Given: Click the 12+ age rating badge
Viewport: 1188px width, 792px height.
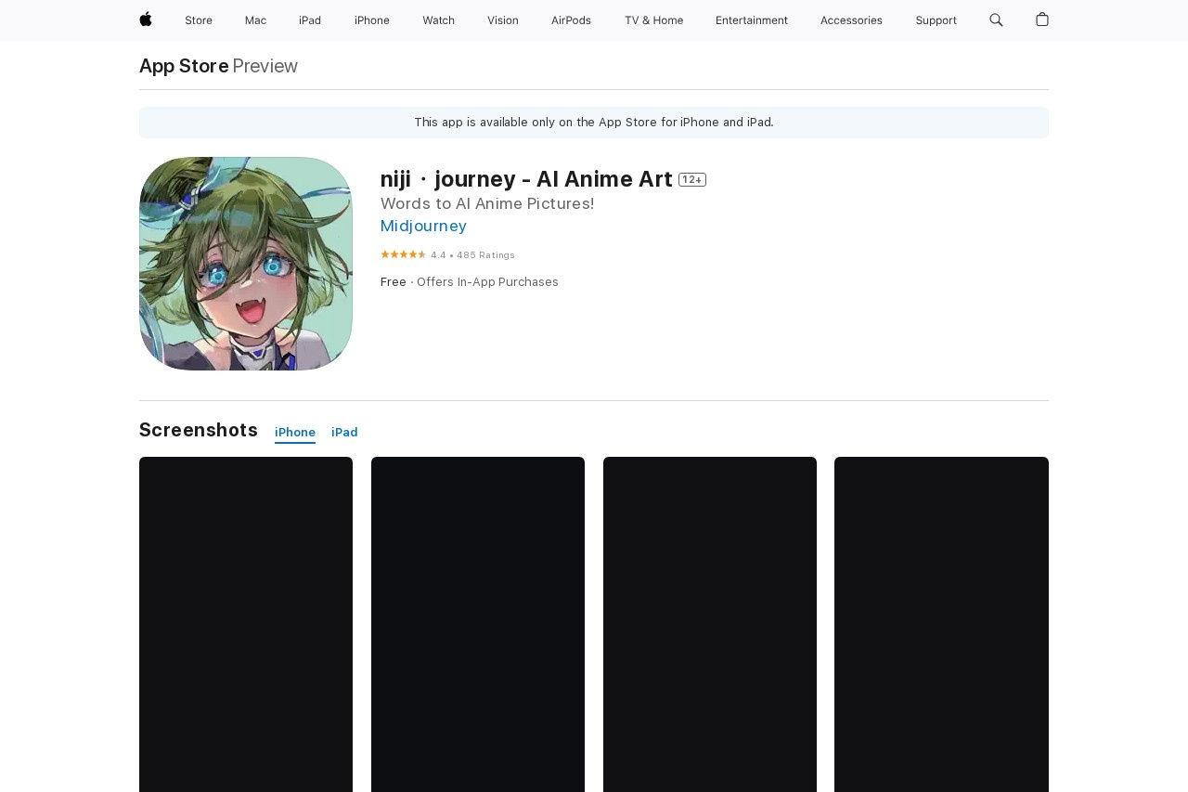Looking at the screenshot, I should click(692, 180).
